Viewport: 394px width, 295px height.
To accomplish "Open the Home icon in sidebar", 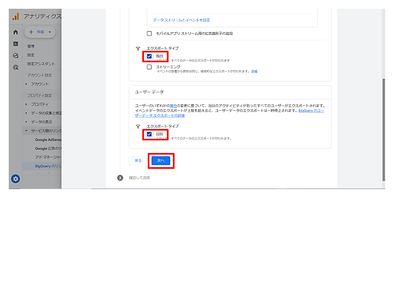I will tap(15, 32).
